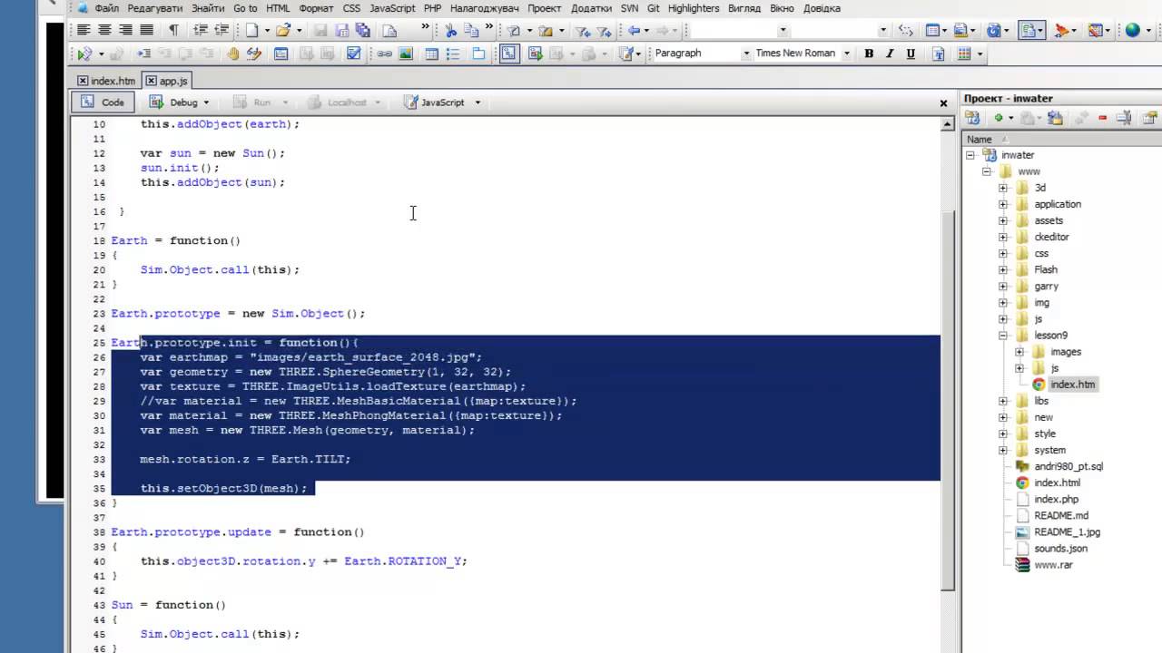Expand the 3d folder node
Viewport: 1162px width, 653px height.
click(1002, 188)
